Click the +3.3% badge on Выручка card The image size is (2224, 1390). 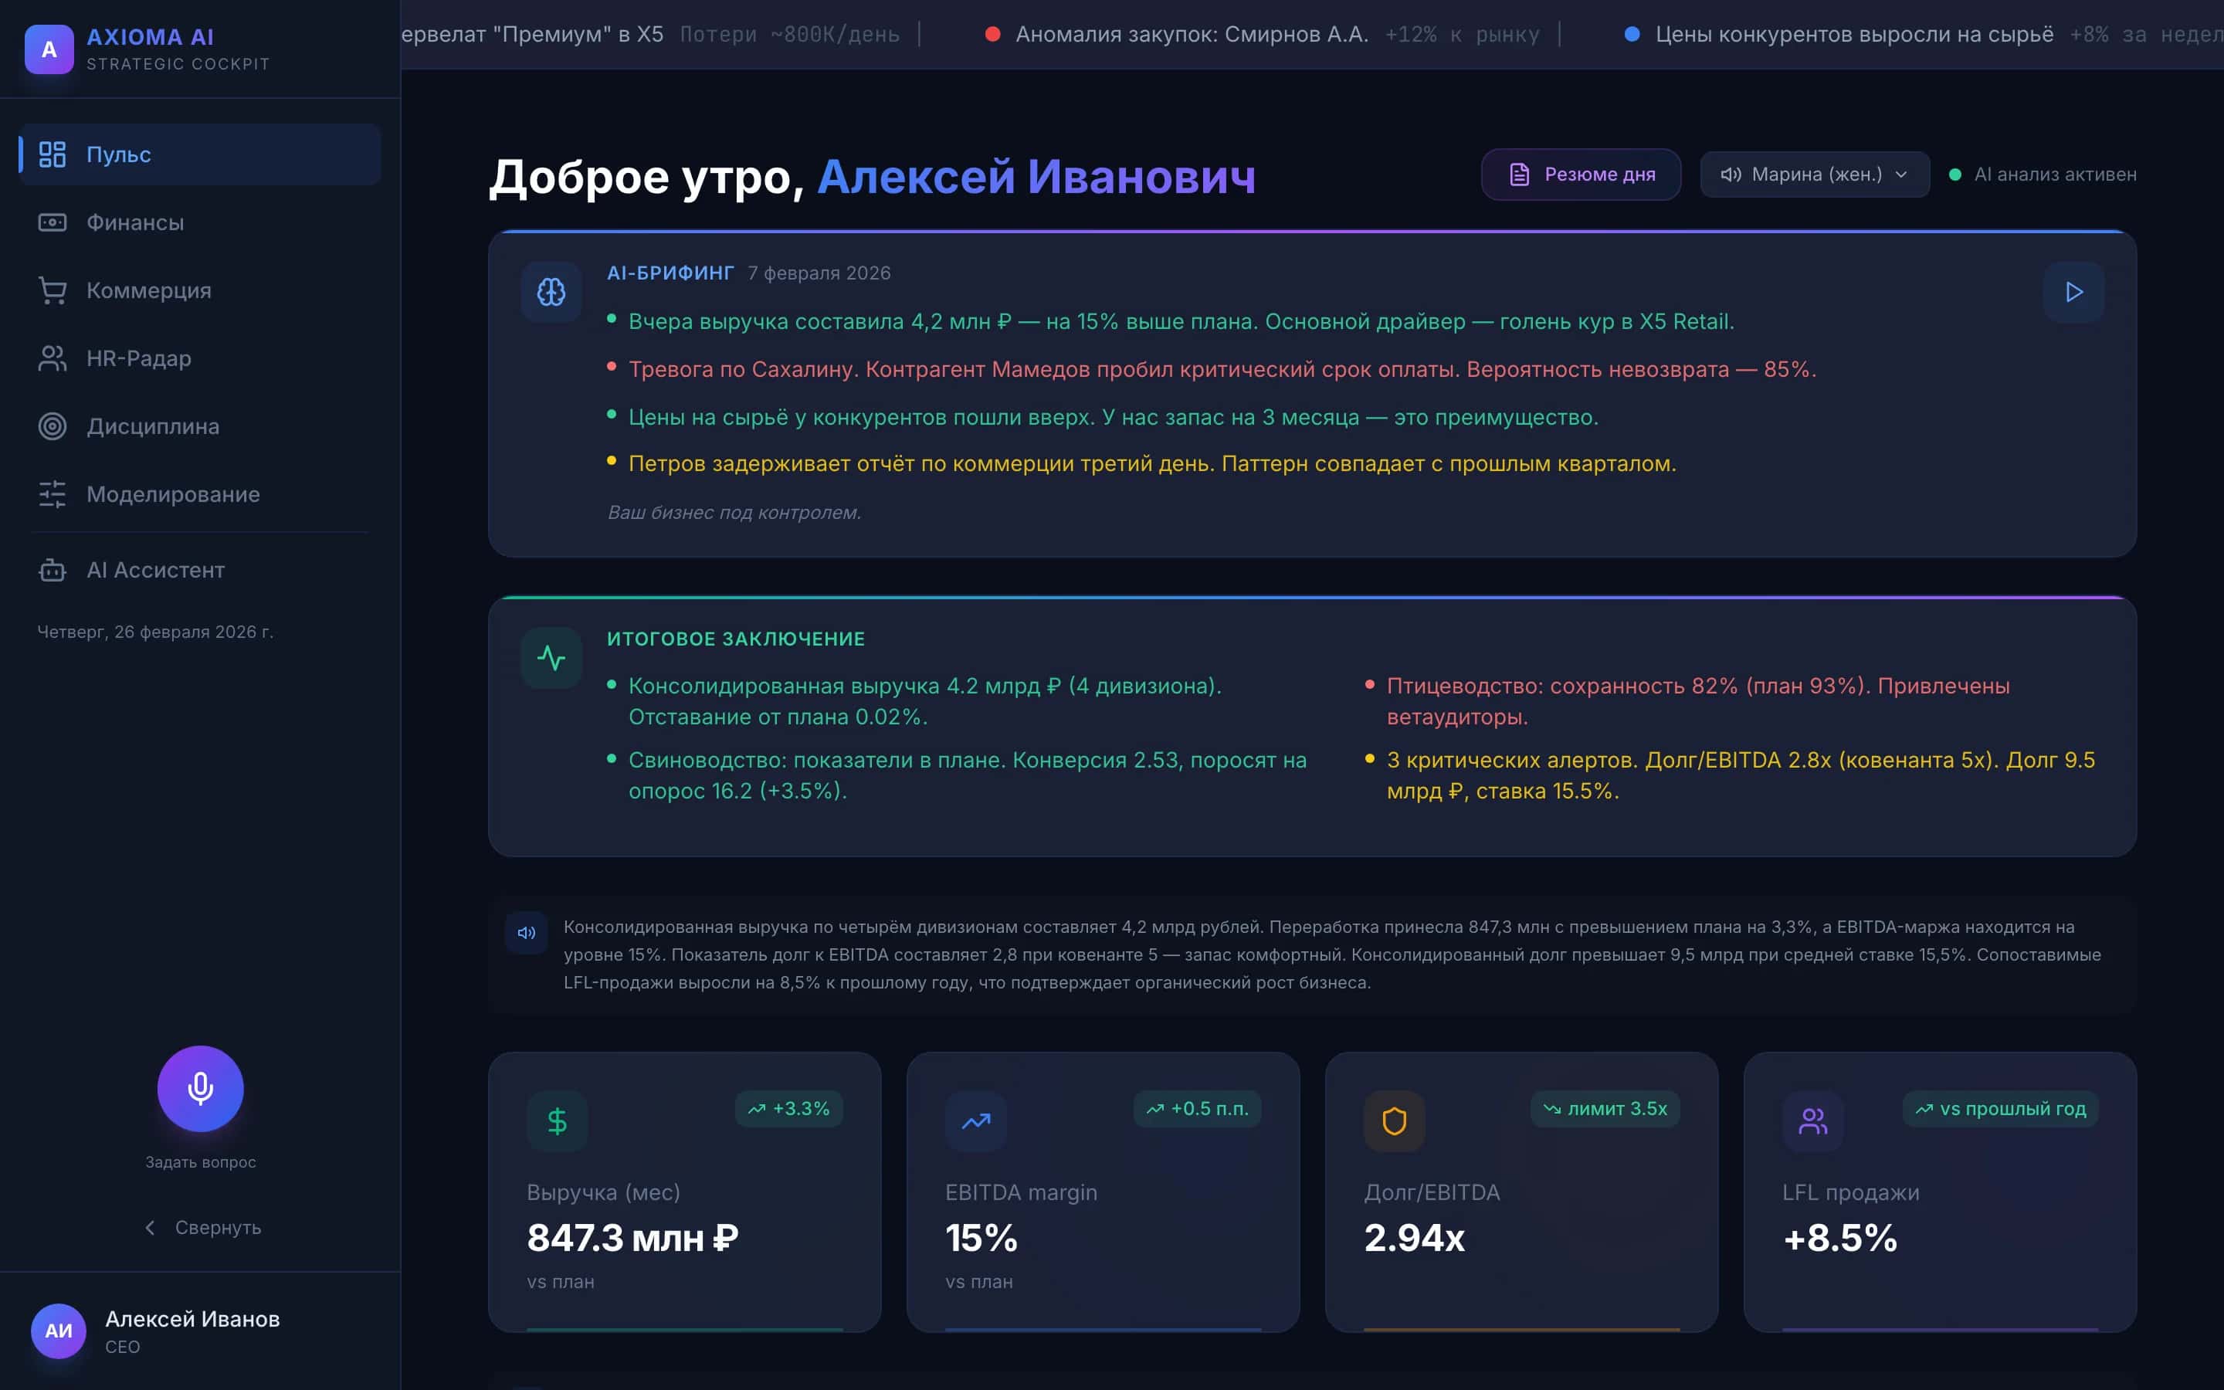point(788,1109)
